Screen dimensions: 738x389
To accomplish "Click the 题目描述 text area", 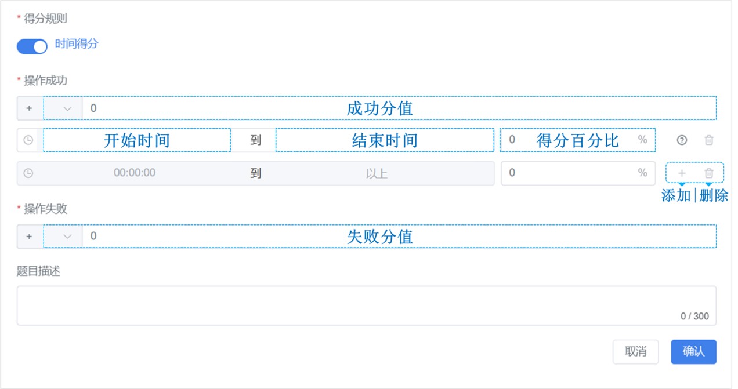I will click(367, 306).
